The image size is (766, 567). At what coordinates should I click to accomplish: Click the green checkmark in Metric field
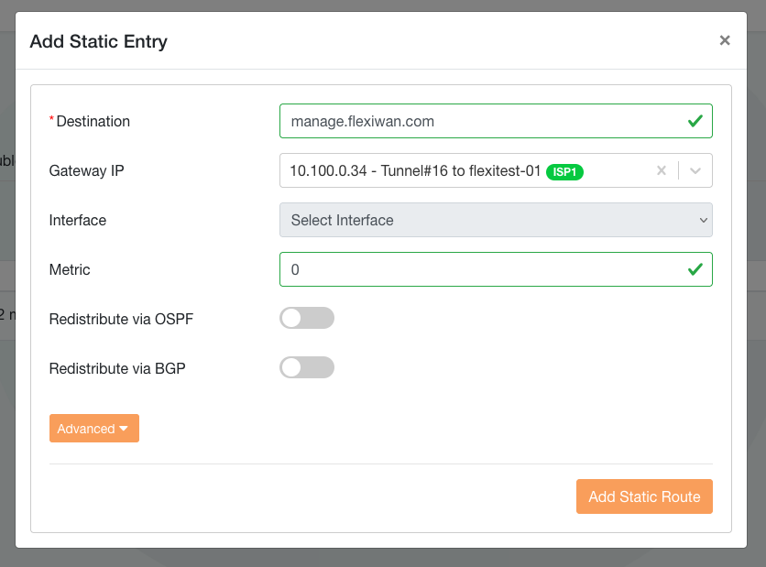(x=695, y=269)
